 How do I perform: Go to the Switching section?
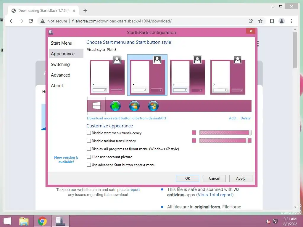[66, 64]
